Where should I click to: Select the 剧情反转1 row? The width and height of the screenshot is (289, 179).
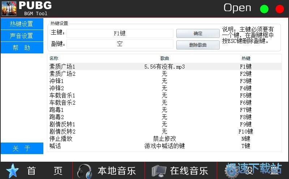[164, 124]
